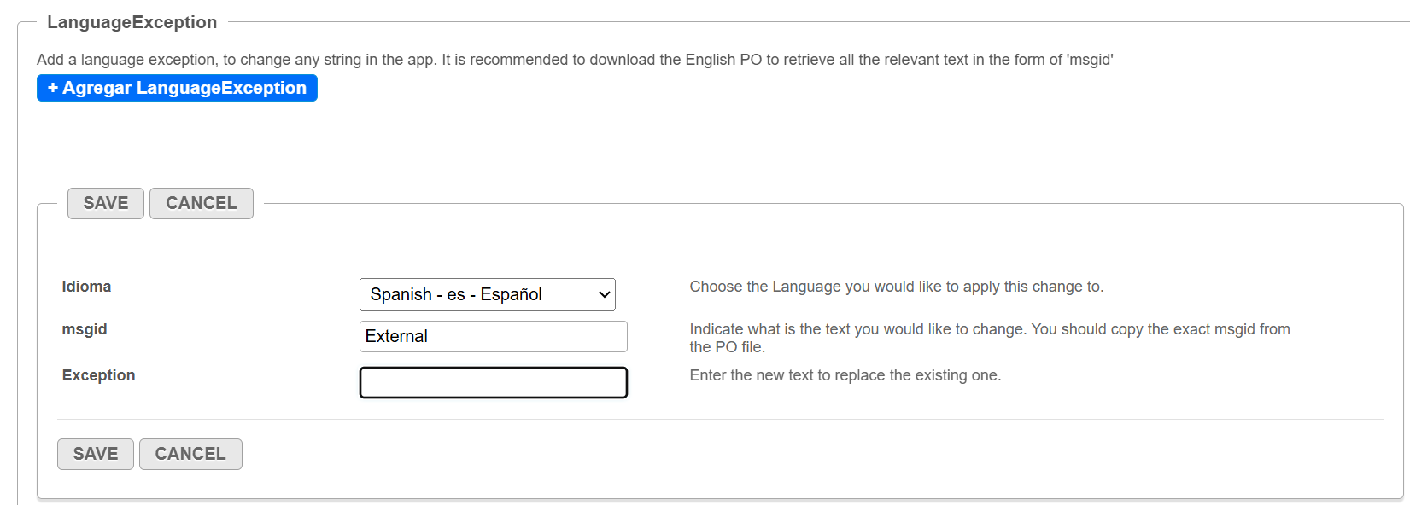Click the plus icon on Agregar button

53,88
